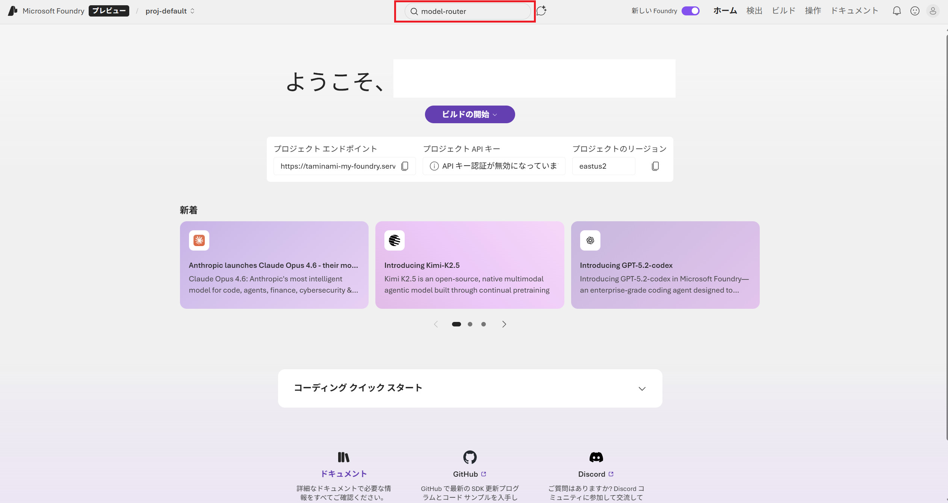Open the ドキュメント link with books icon
948x503 pixels.
[x=343, y=474]
